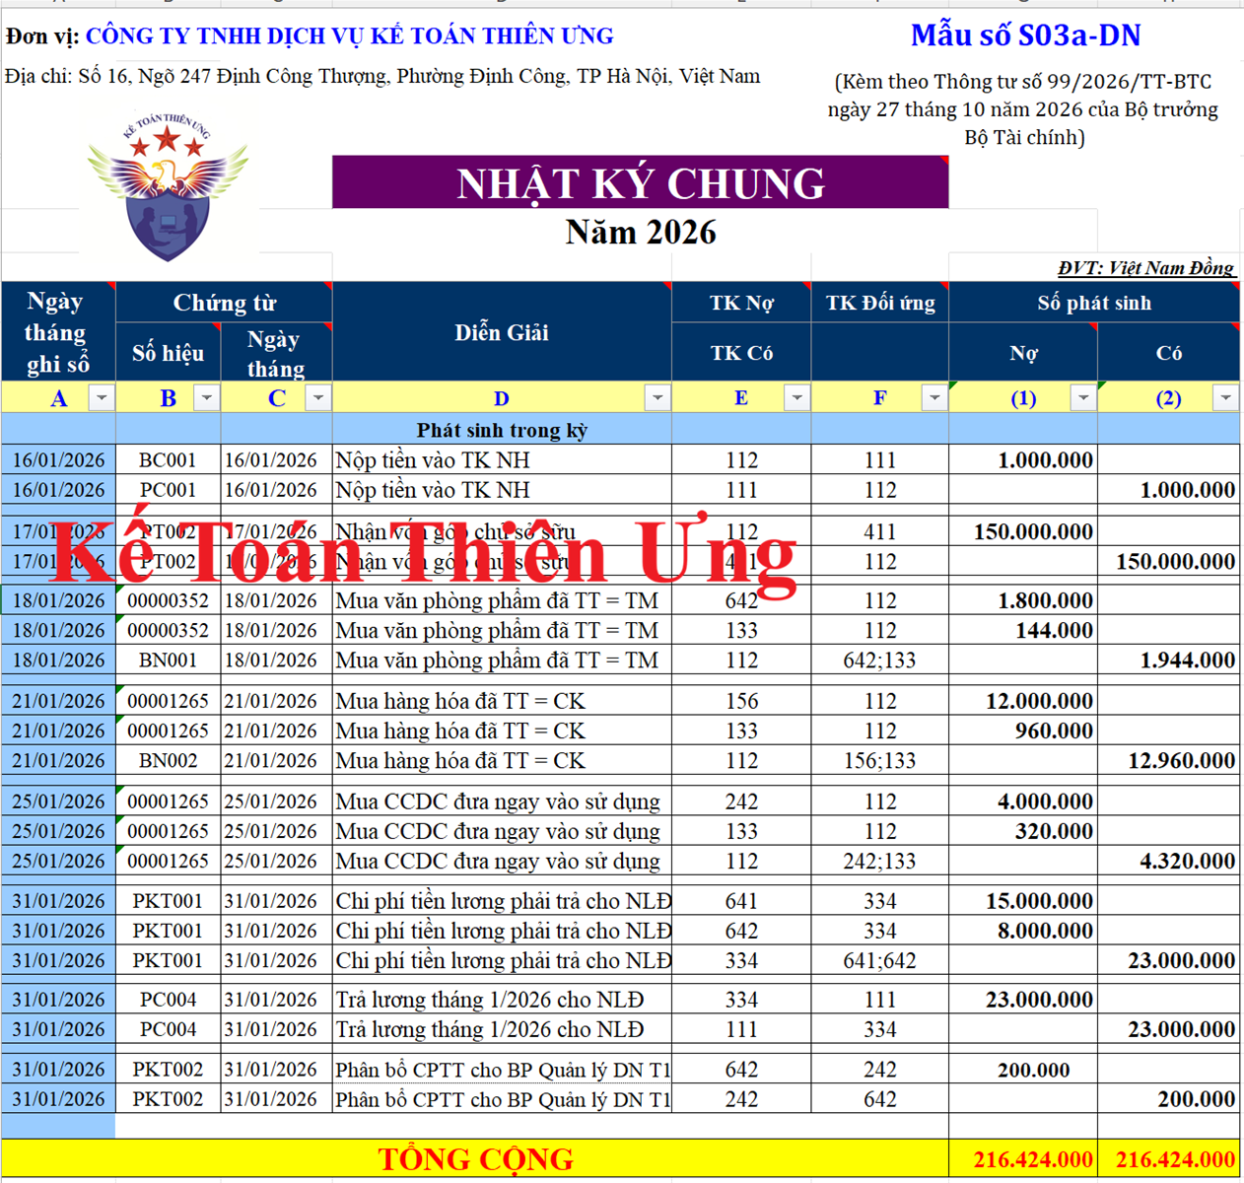1244x1183 pixels.
Task: Click the TỔNG CỘNG yellow total row label
Action: [475, 1159]
